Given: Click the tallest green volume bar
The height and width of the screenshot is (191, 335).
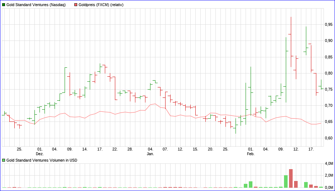Looking at the screenshot, I should [x=286, y=181].
